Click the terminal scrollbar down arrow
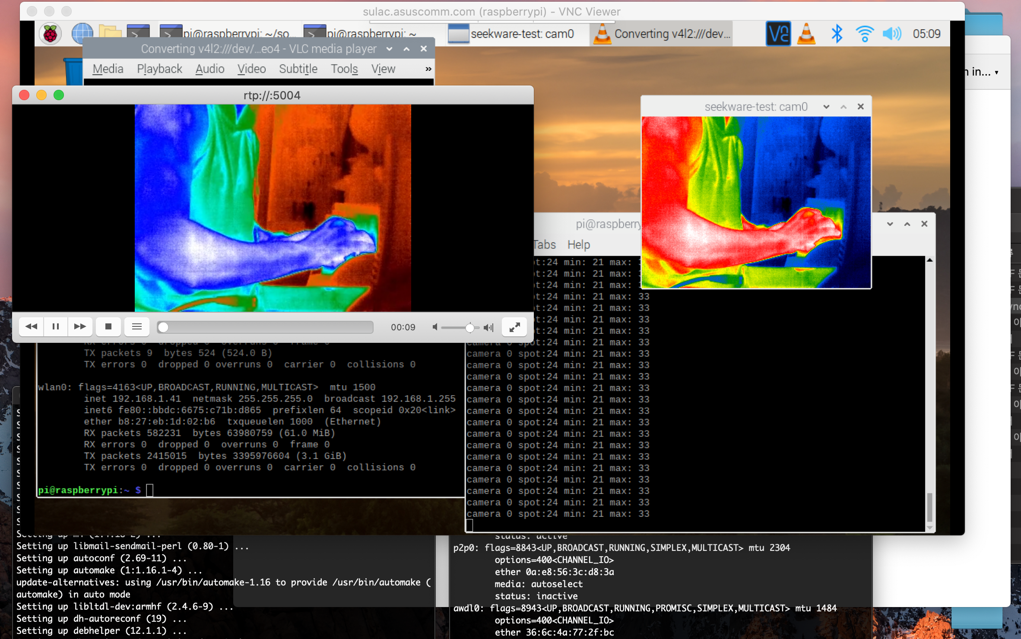The height and width of the screenshot is (639, 1021). 929,528
